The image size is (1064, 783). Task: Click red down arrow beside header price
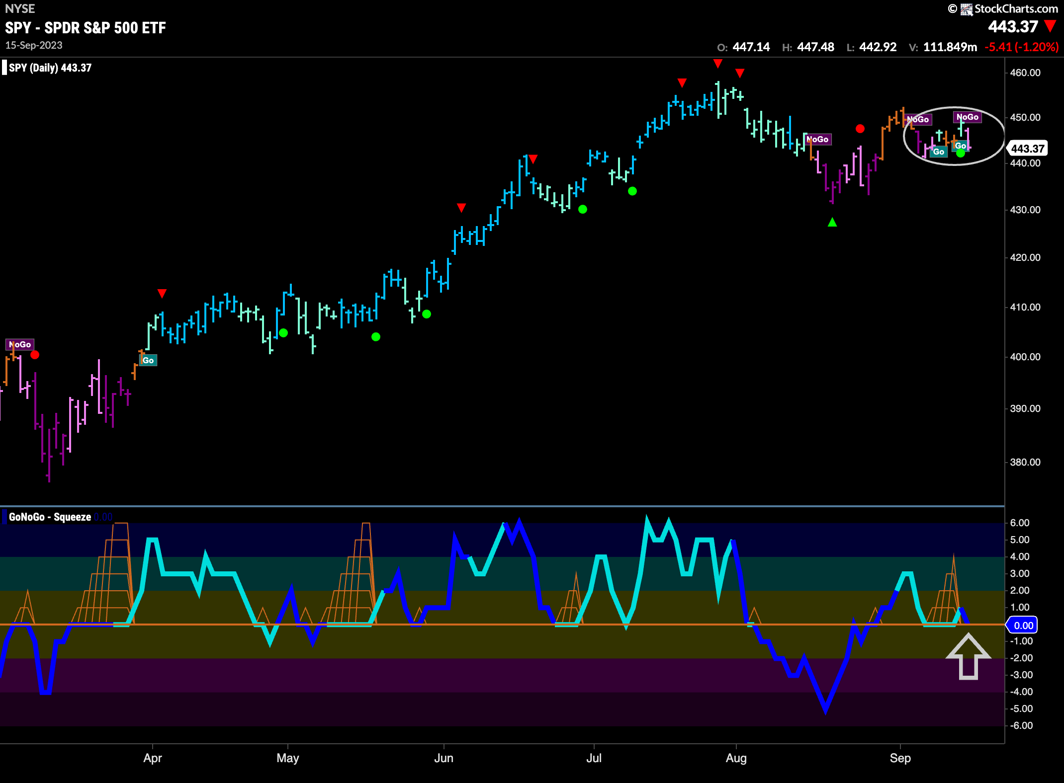1051,25
